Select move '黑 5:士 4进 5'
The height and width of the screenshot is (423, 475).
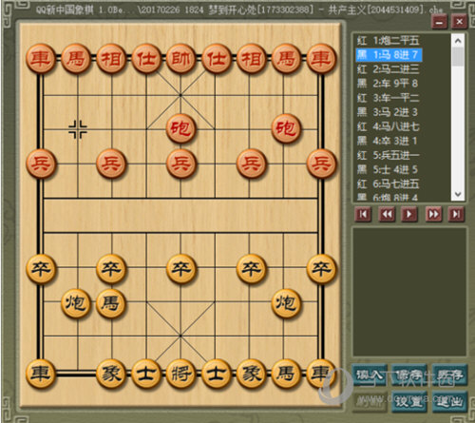tap(388, 169)
